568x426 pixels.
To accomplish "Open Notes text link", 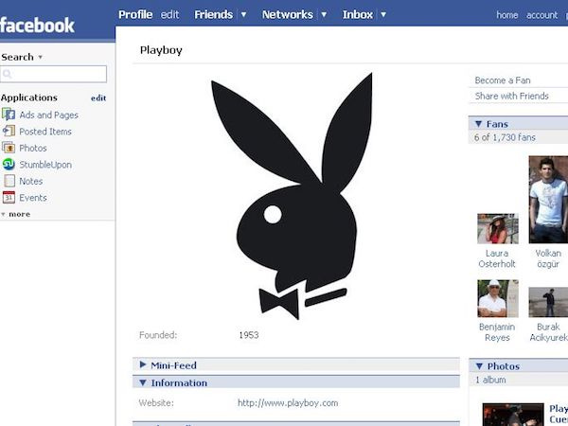I will coord(31,181).
